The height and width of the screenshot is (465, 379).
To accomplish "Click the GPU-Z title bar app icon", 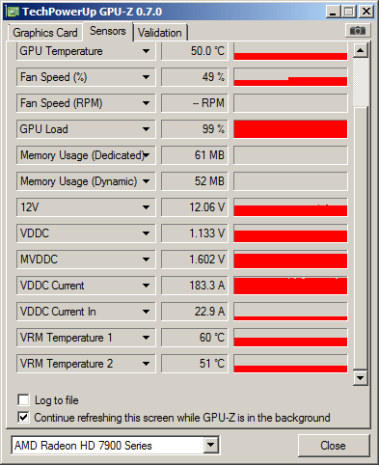I will [14, 12].
